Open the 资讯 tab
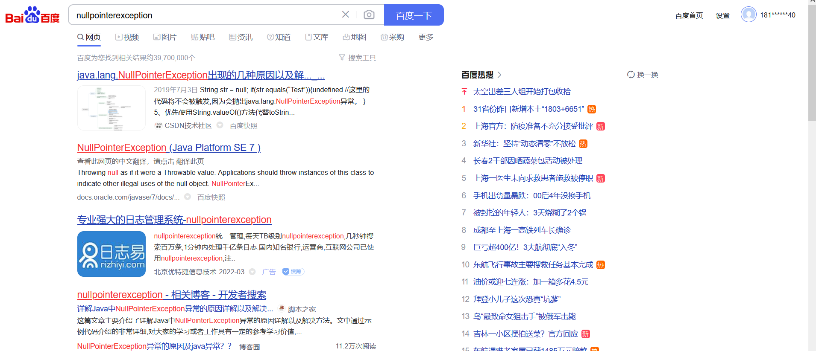This screenshot has height=351, width=816. tap(241, 37)
